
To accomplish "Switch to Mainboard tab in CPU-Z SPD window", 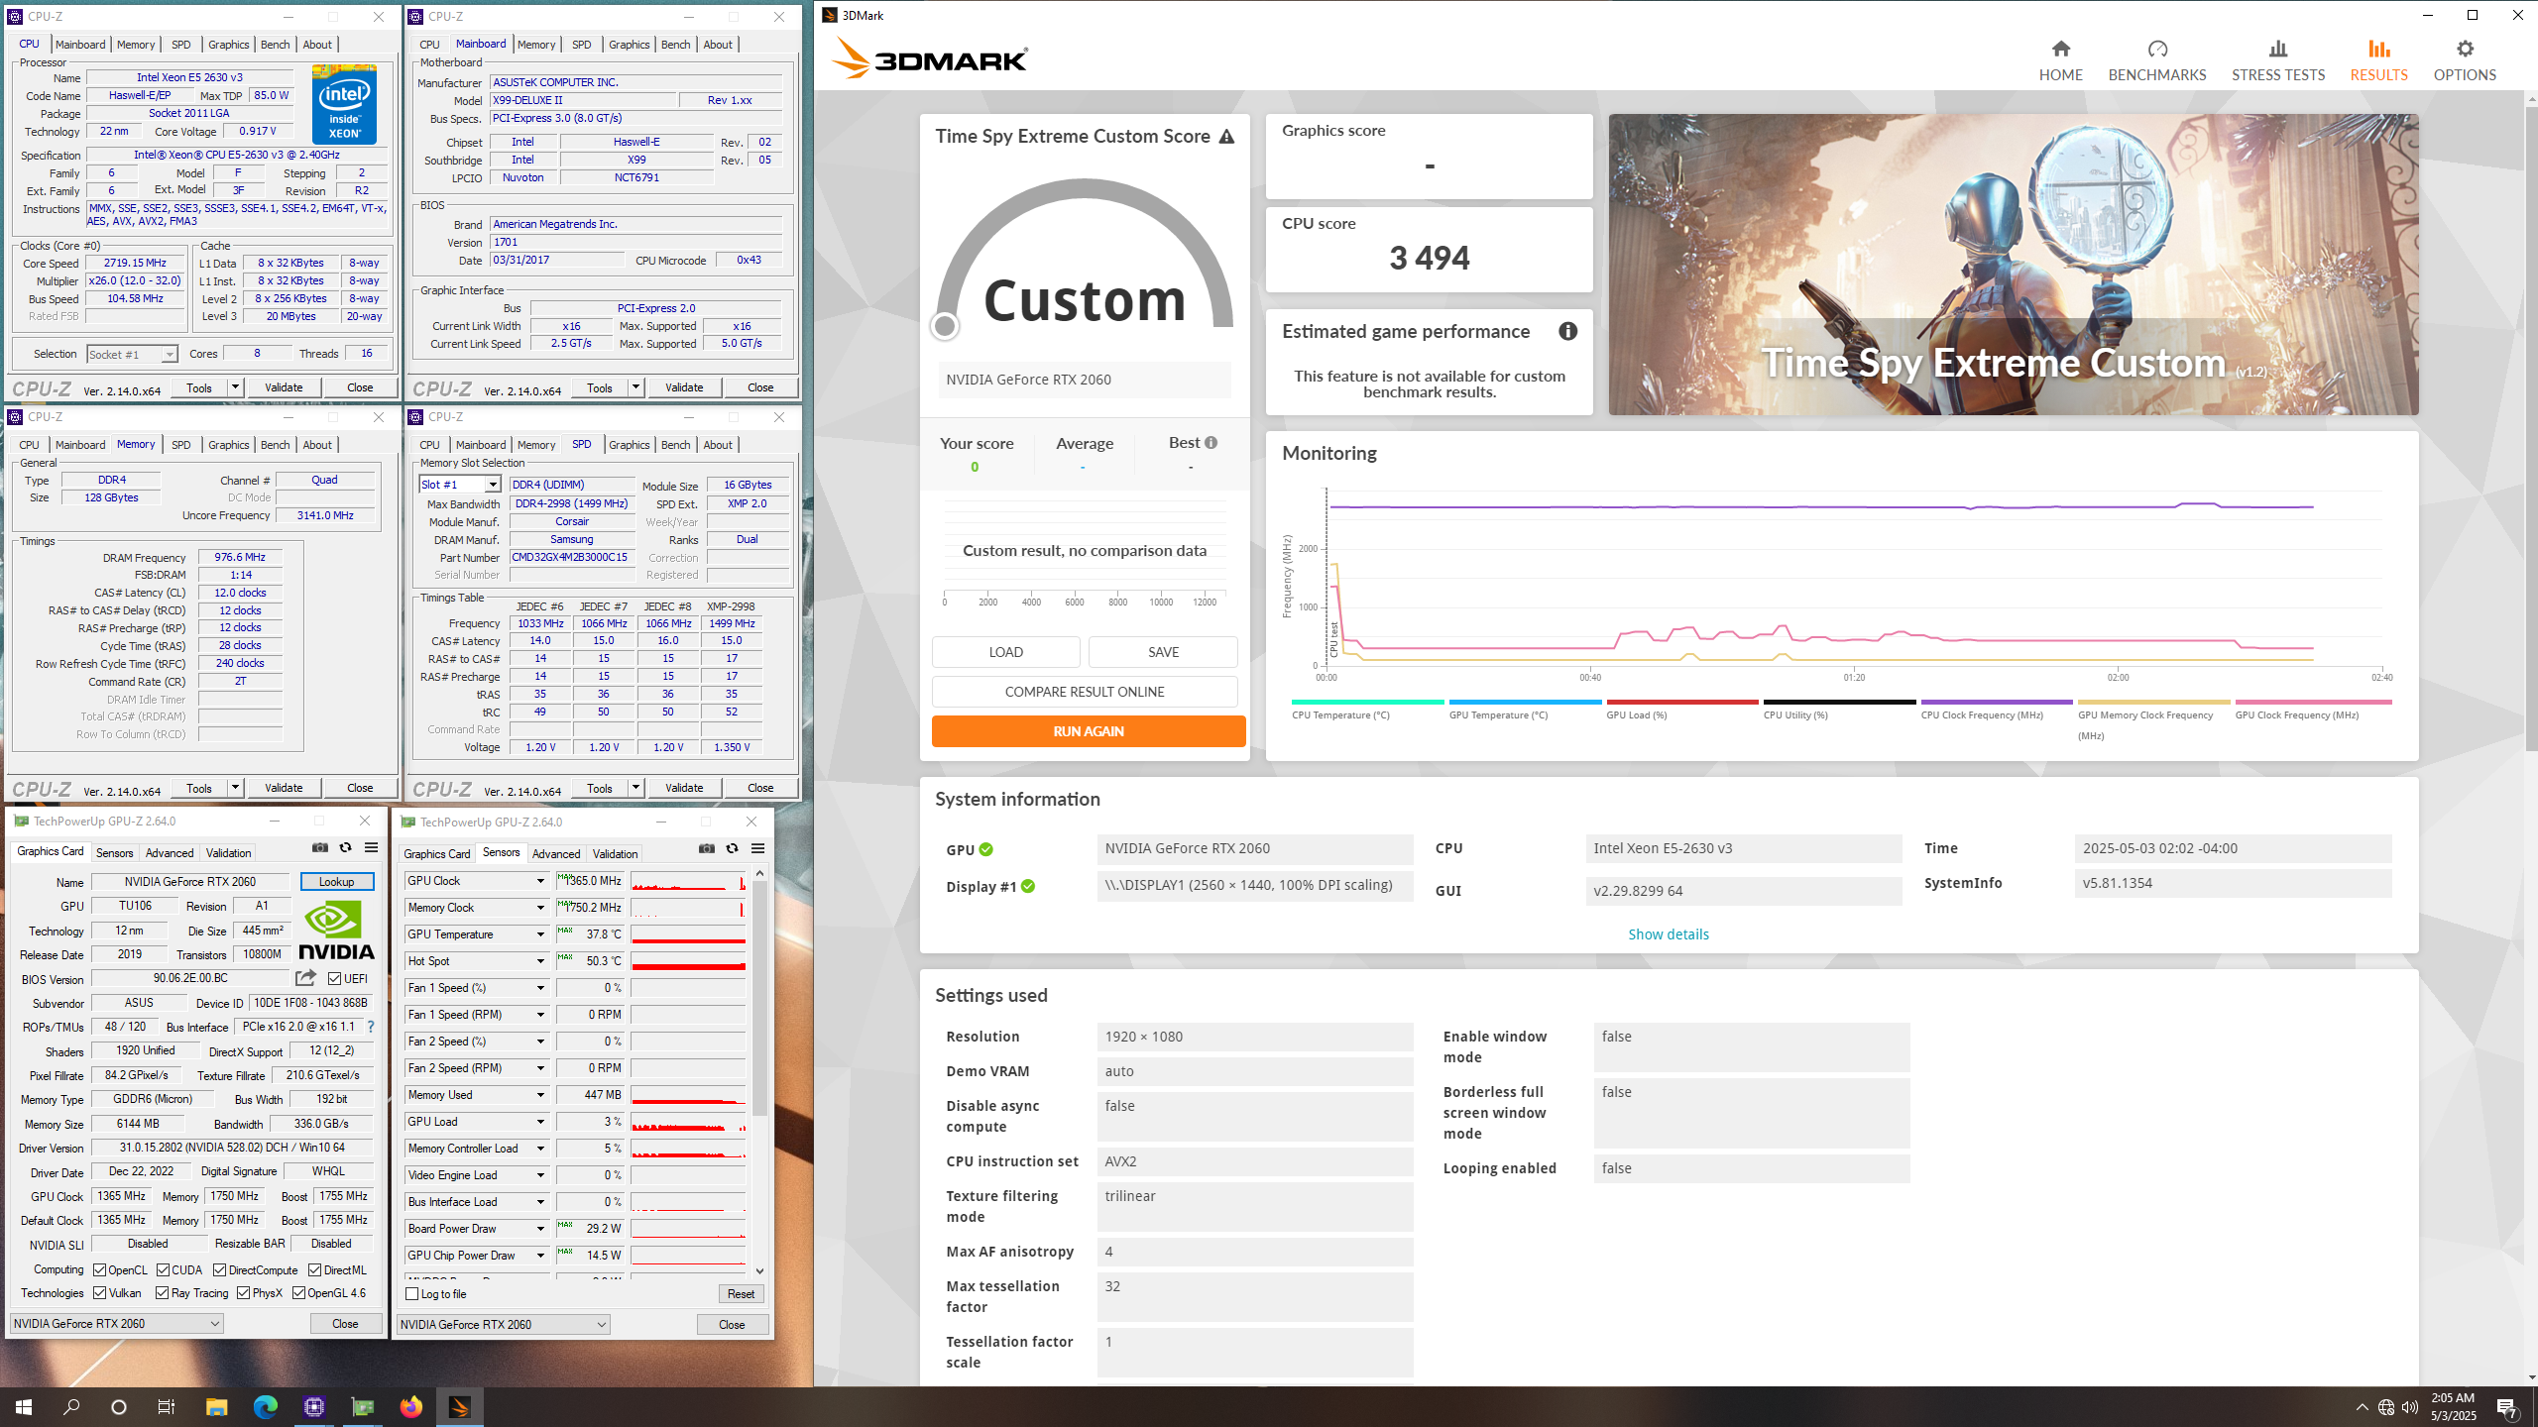I will click(x=481, y=445).
